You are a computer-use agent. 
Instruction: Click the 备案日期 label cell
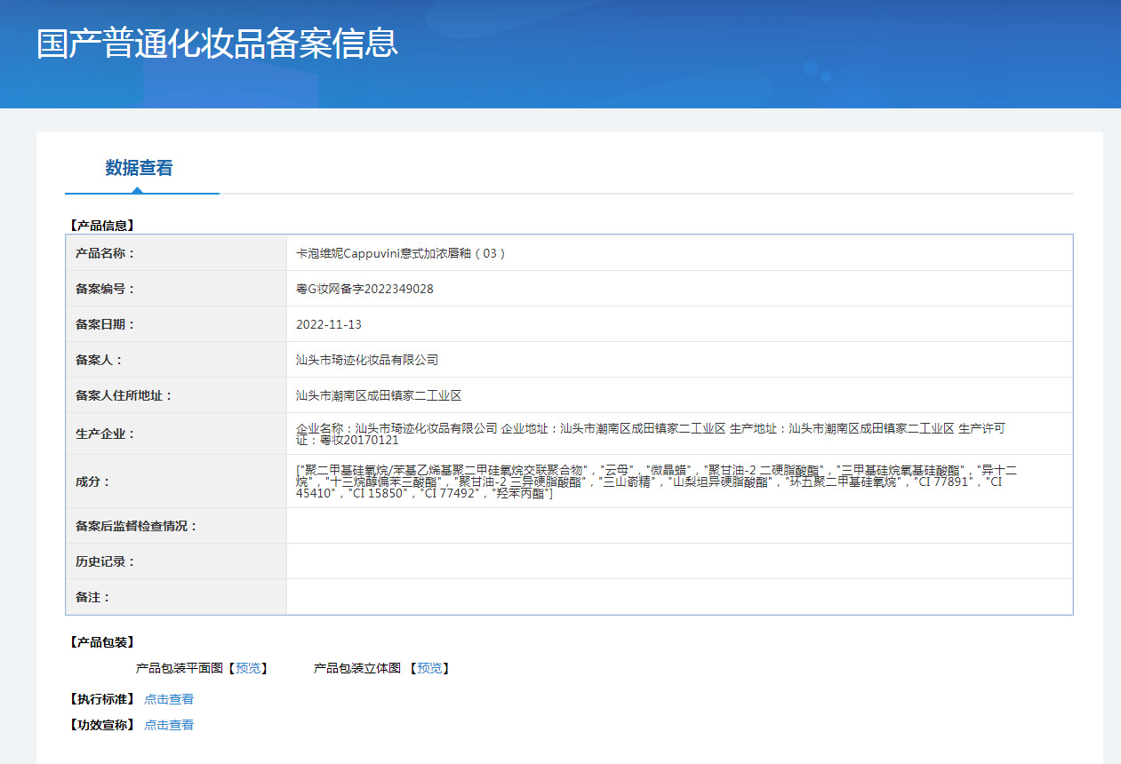[x=176, y=324]
